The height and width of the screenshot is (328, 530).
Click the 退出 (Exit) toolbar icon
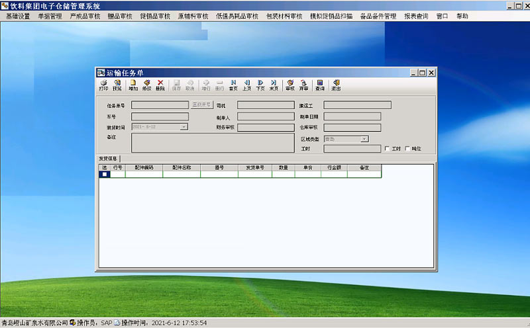336,85
